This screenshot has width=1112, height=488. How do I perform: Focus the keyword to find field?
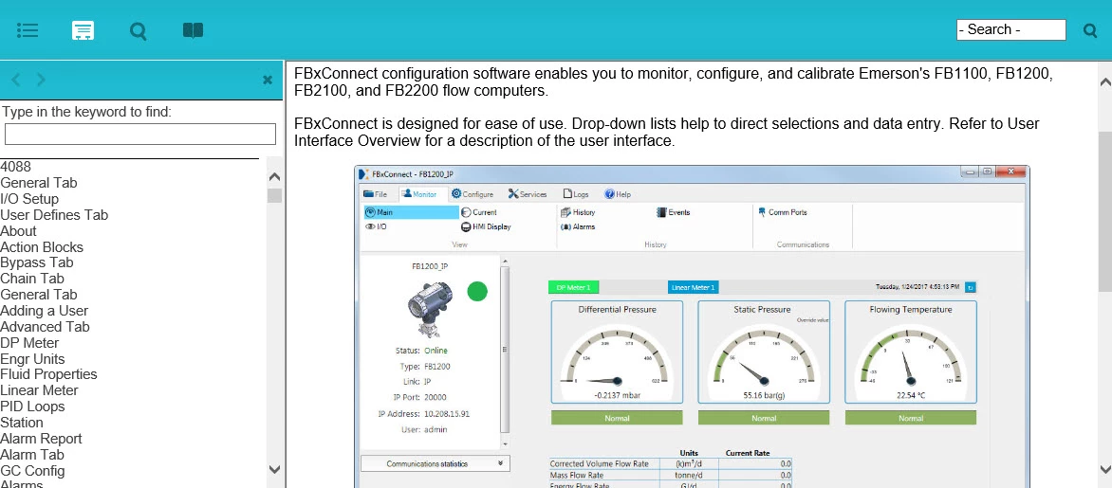tap(140, 134)
